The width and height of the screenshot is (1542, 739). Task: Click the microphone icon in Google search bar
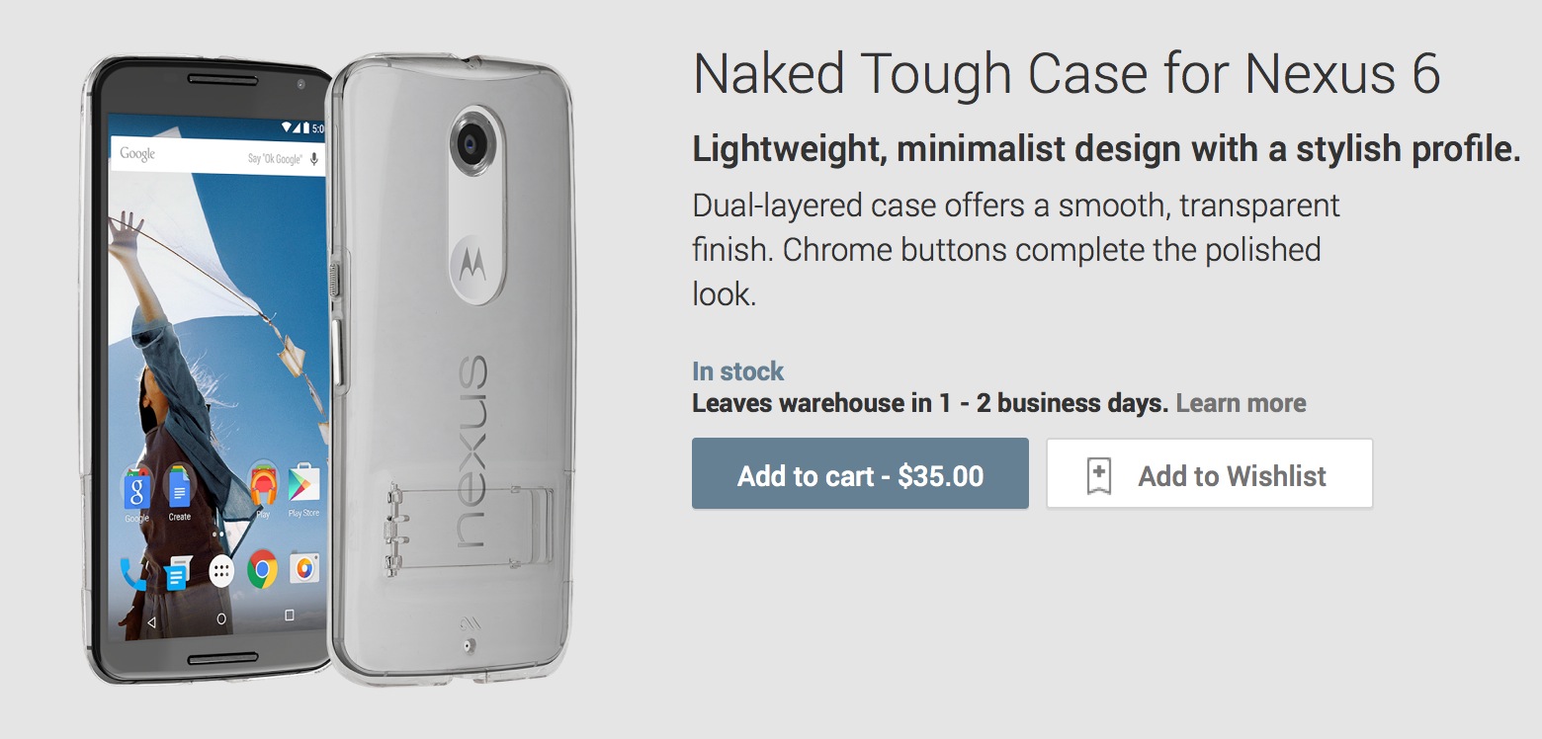click(314, 158)
